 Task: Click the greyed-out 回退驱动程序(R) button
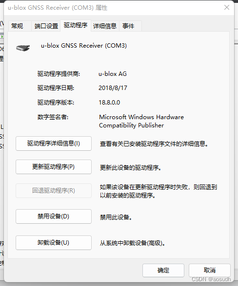coord(54,191)
